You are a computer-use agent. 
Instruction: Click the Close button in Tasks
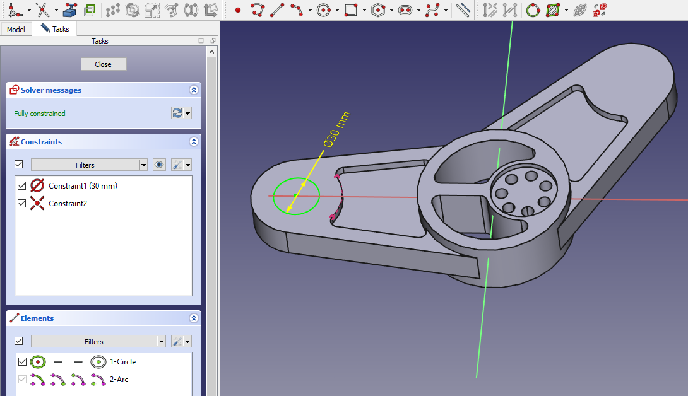104,64
